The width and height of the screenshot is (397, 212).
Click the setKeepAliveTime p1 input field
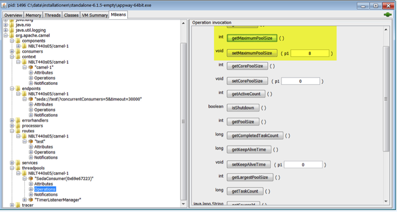[303, 165]
